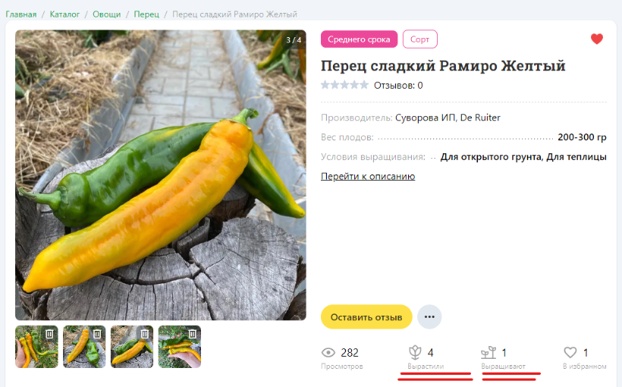Follow Перейти к описанию link
Viewport: 622px width, 387px height.
point(368,176)
